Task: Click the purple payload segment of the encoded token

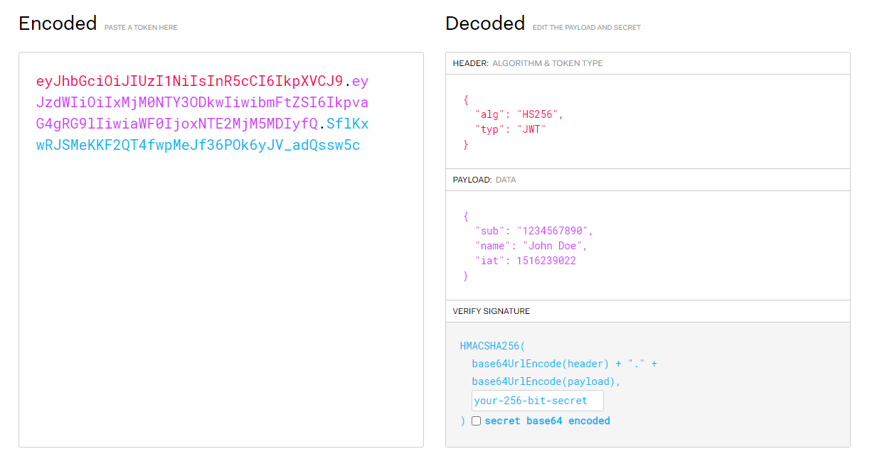Action: point(203,102)
